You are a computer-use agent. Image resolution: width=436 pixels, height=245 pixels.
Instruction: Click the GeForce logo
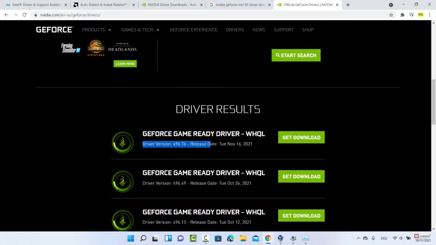[55, 30]
